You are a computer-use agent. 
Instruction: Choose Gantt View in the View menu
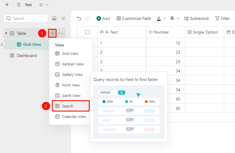tap(71, 95)
